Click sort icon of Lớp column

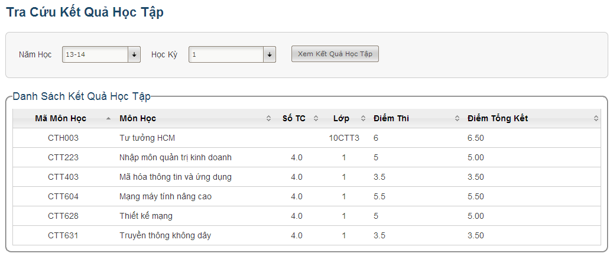363,118
